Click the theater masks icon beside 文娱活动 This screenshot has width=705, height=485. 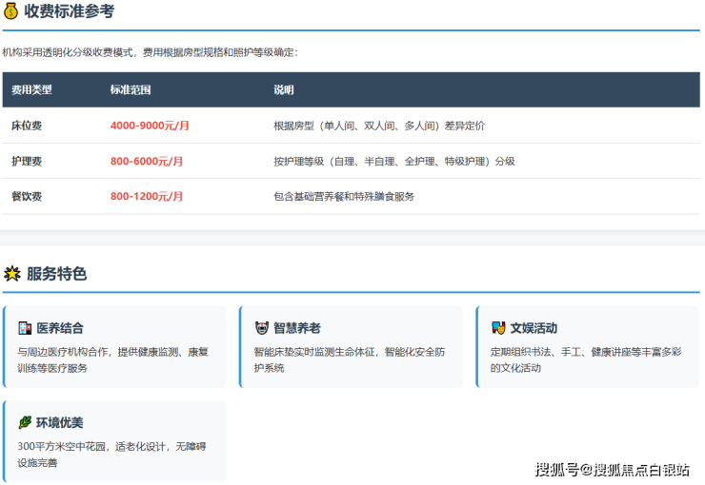click(497, 328)
